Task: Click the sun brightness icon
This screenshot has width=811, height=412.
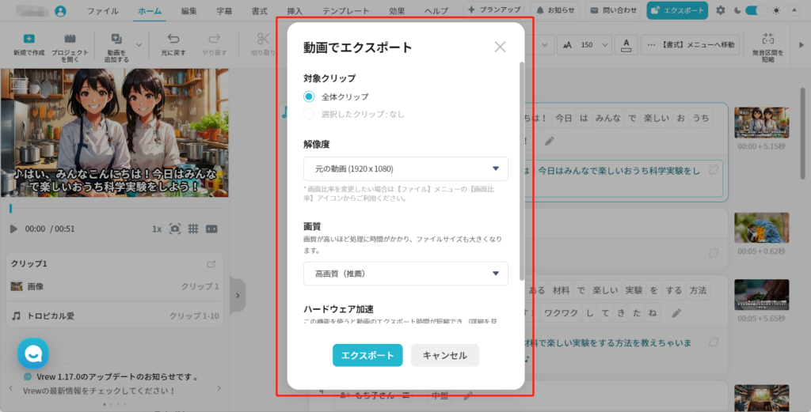Action: (x=776, y=10)
